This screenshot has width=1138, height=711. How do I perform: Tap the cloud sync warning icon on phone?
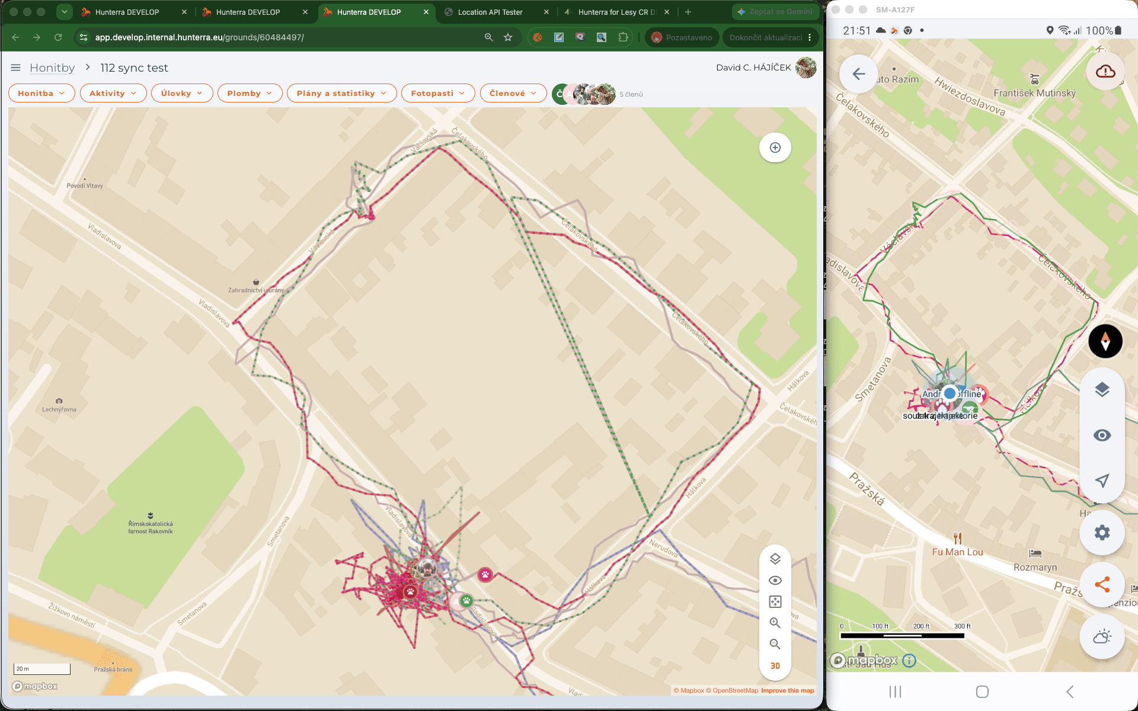click(1105, 72)
